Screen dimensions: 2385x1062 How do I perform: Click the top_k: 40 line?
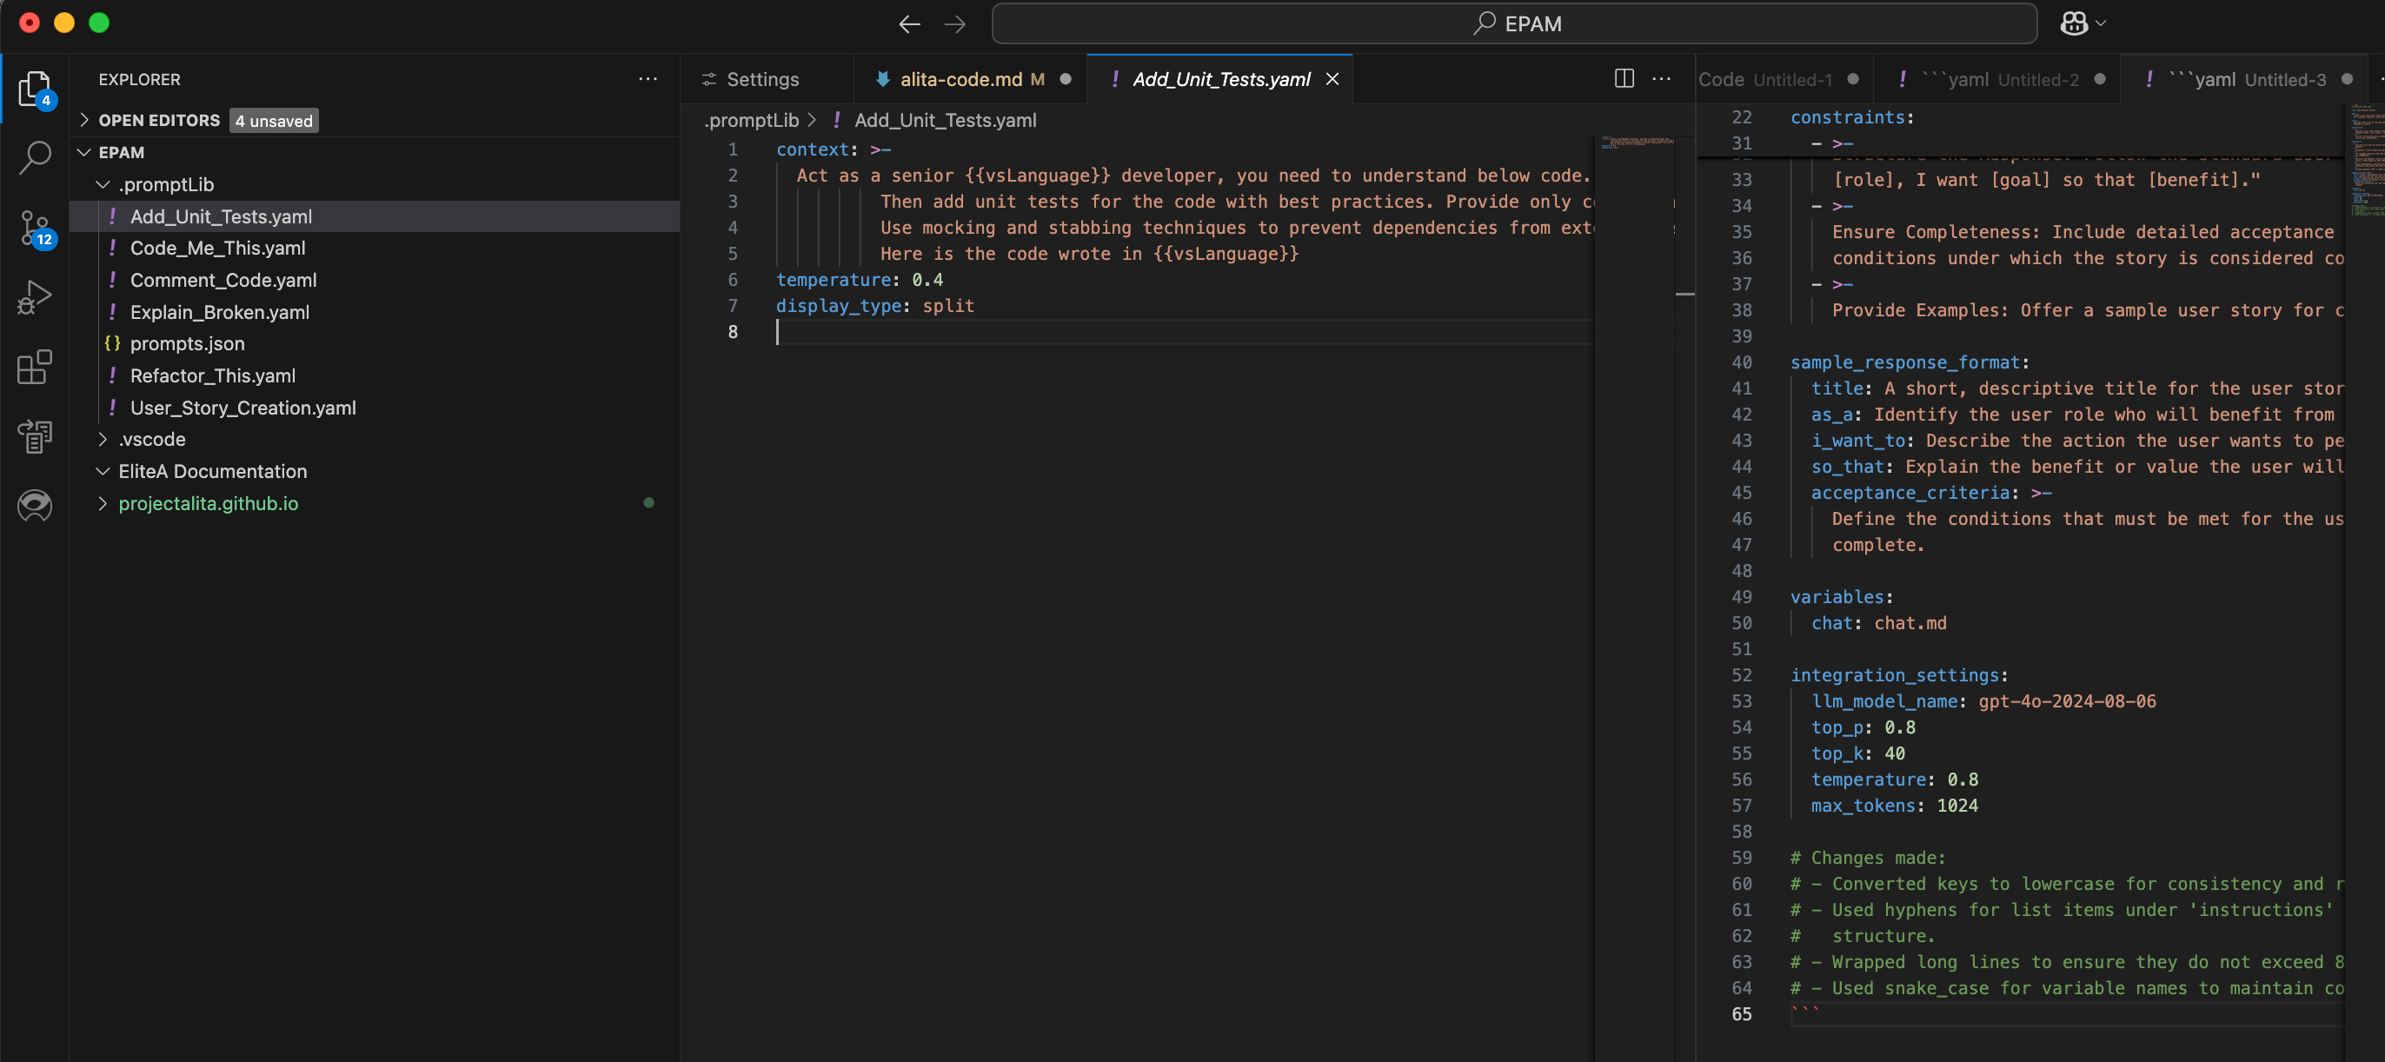pos(1858,753)
